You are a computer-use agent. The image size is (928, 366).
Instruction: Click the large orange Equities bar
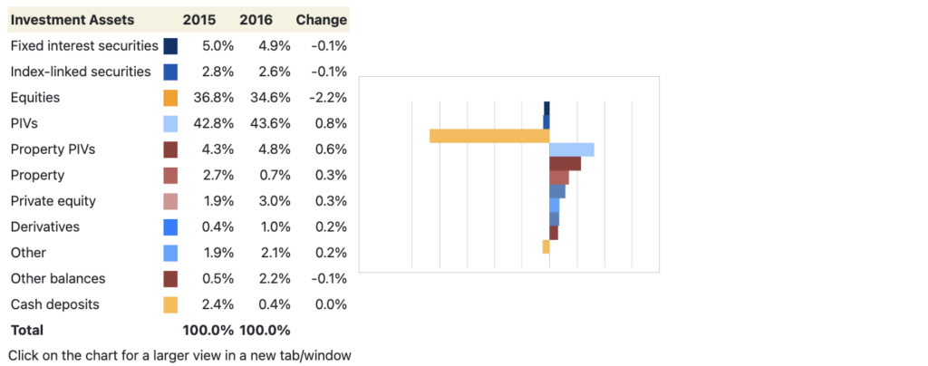489,136
